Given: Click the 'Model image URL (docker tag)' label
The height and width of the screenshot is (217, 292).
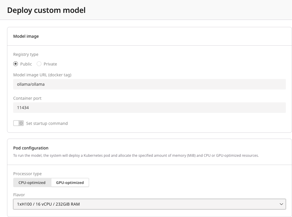Looking at the screenshot, I should [x=42, y=75].
